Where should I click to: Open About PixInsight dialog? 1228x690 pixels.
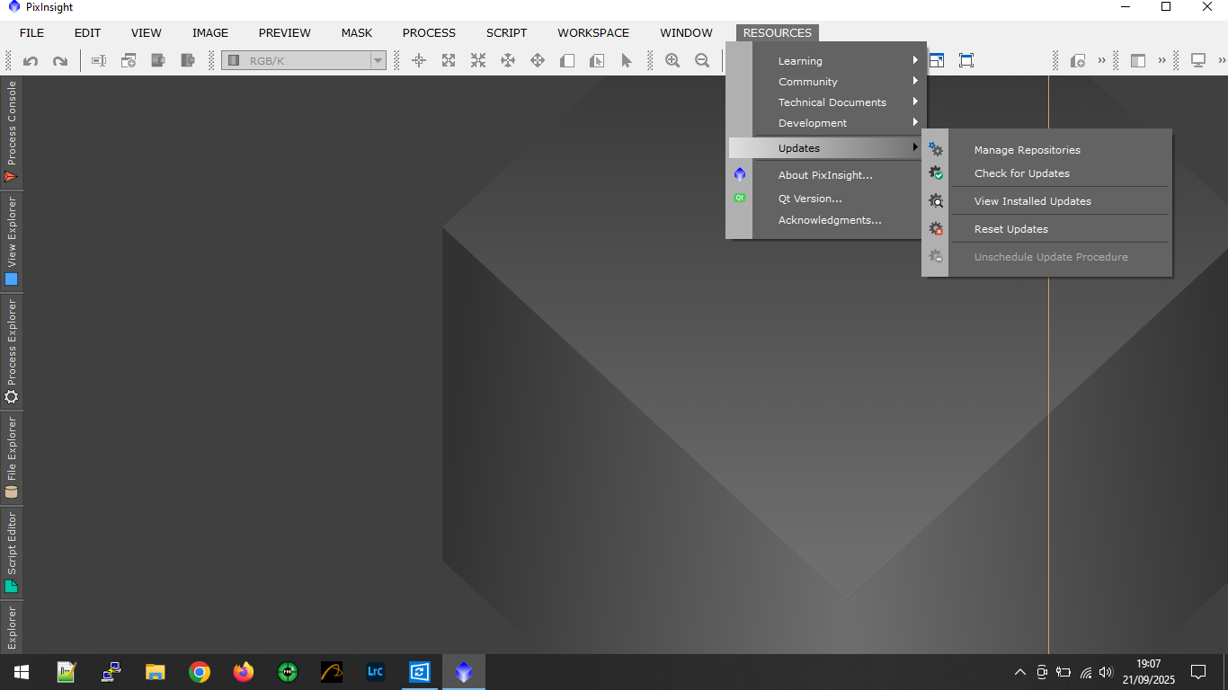[824, 175]
